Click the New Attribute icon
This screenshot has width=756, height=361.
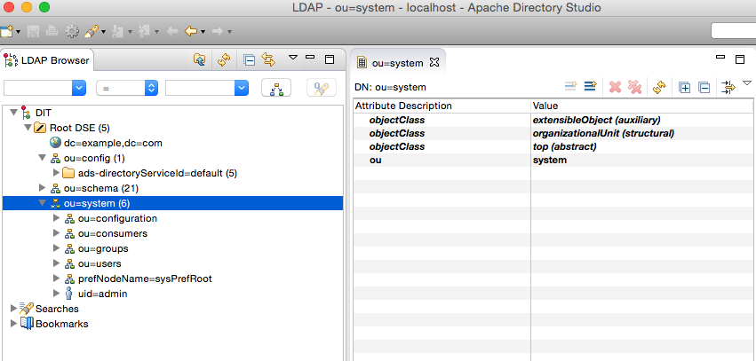[x=571, y=87]
